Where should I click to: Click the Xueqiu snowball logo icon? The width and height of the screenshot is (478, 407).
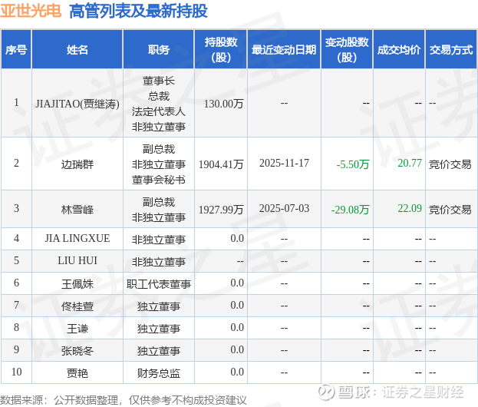point(326,392)
